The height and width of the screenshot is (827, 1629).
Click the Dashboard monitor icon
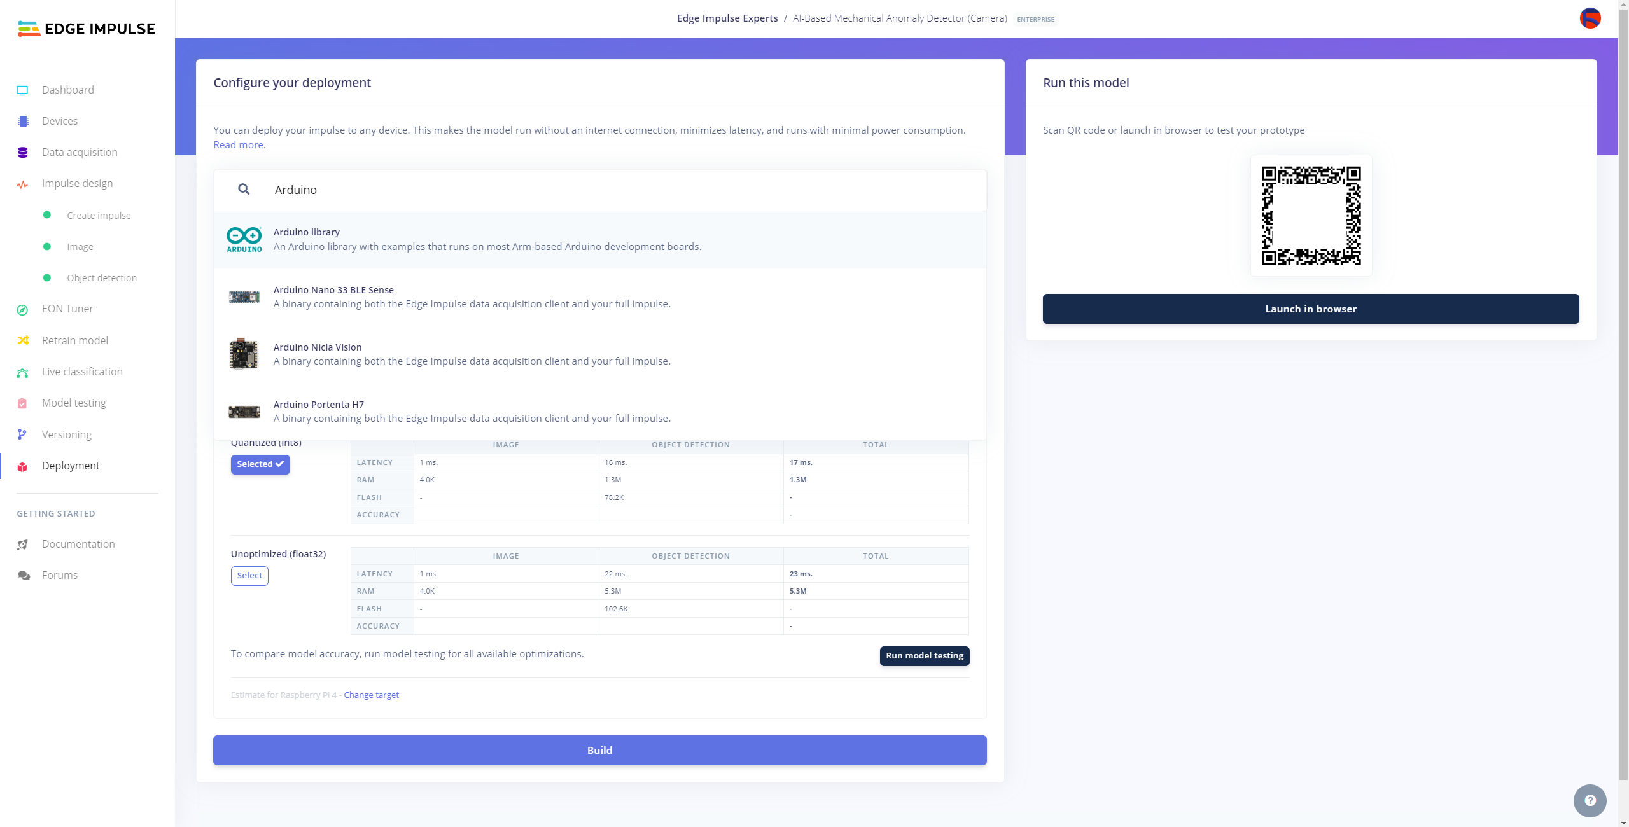(x=22, y=90)
